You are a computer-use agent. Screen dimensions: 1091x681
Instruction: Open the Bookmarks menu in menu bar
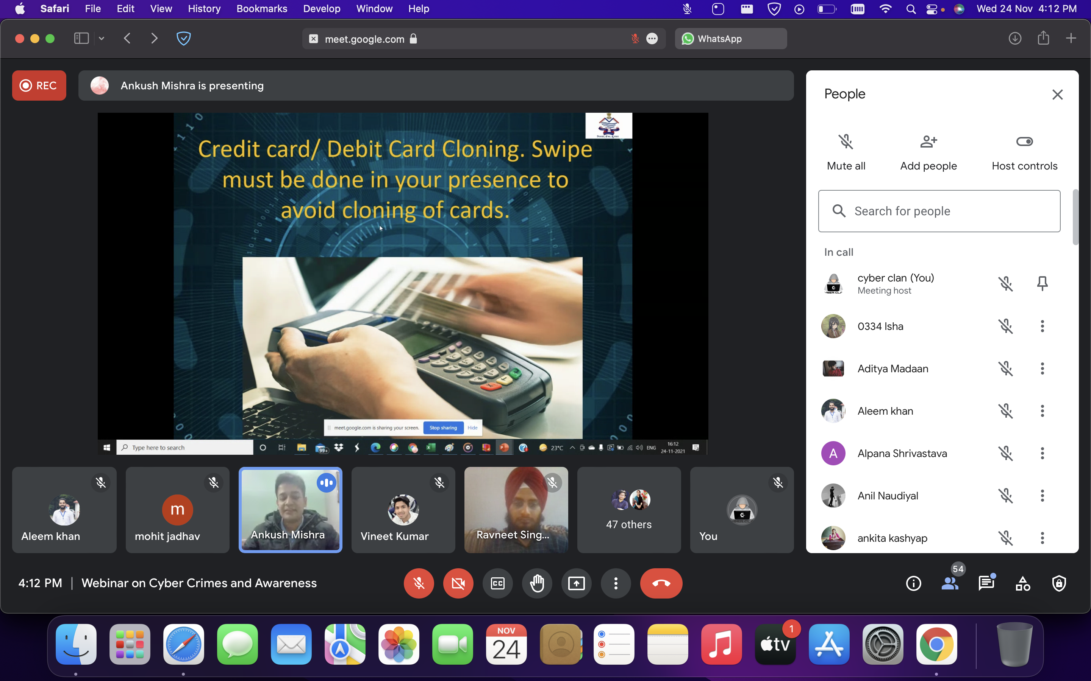pyautogui.click(x=261, y=9)
